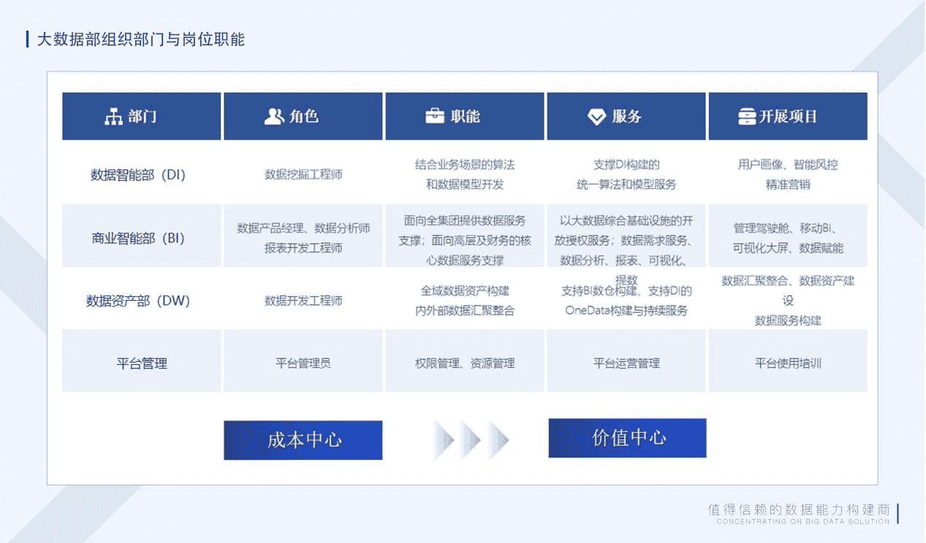Click the 价值中心 button

pyautogui.click(x=627, y=438)
